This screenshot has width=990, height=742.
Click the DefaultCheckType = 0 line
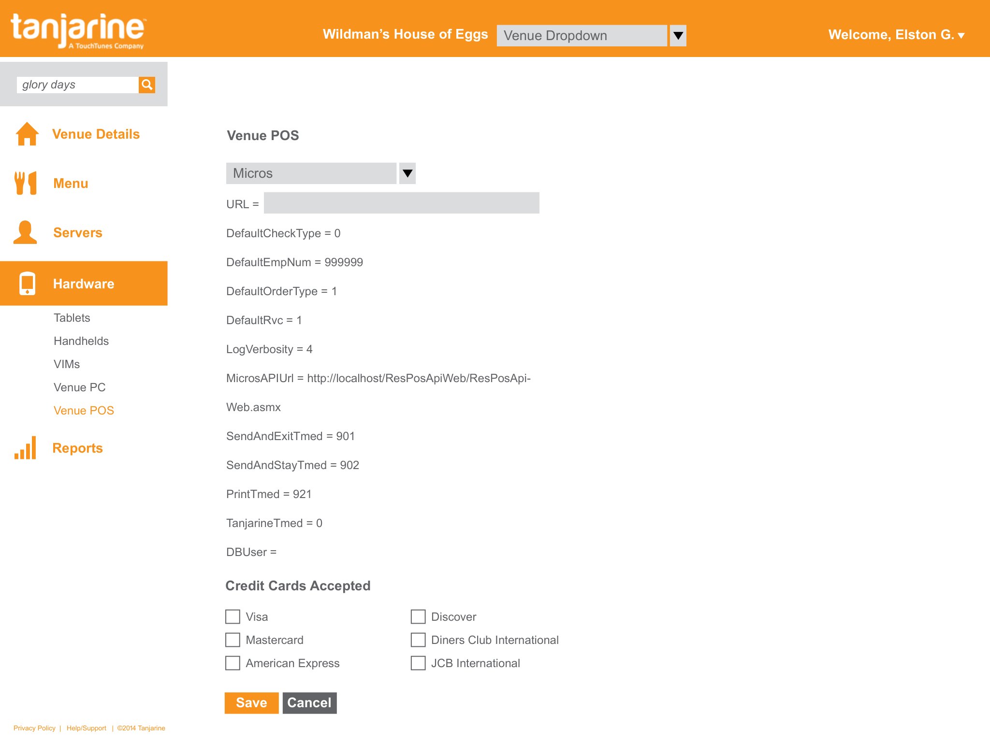tap(283, 233)
